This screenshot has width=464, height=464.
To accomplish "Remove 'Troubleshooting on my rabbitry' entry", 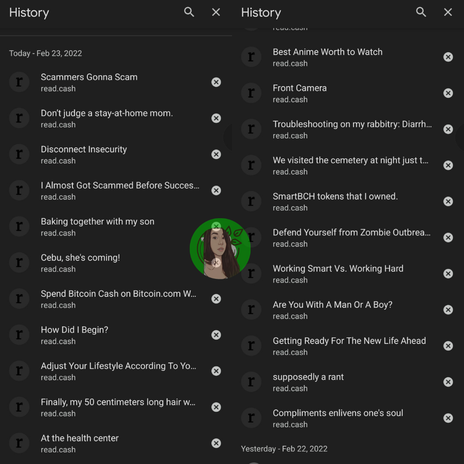I will (x=448, y=129).
